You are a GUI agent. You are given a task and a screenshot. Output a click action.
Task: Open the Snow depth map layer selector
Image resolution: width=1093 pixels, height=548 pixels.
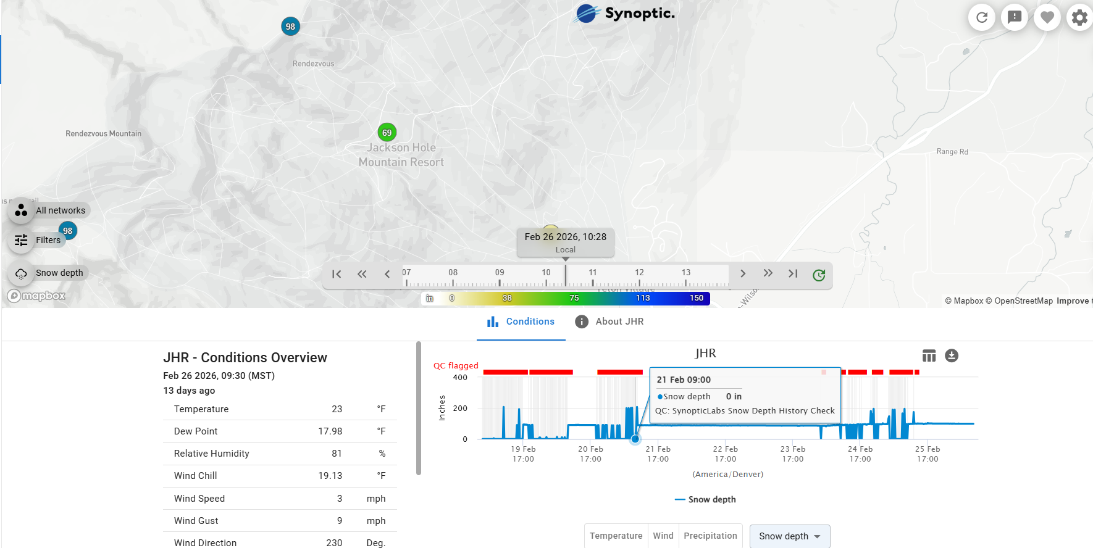(48, 273)
